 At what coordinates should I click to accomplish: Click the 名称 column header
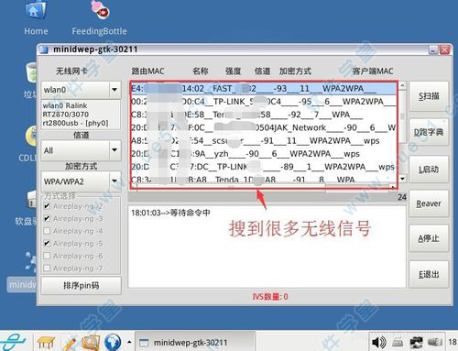coord(201,71)
